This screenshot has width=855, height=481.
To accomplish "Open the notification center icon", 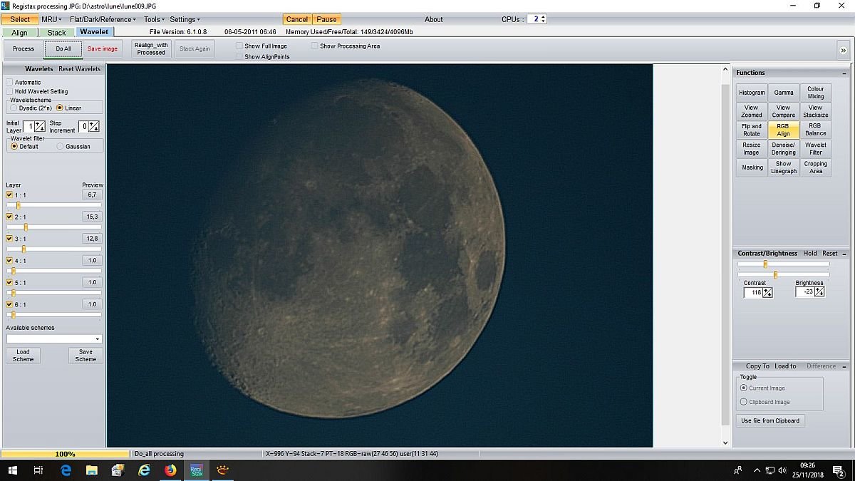I will click(839, 470).
